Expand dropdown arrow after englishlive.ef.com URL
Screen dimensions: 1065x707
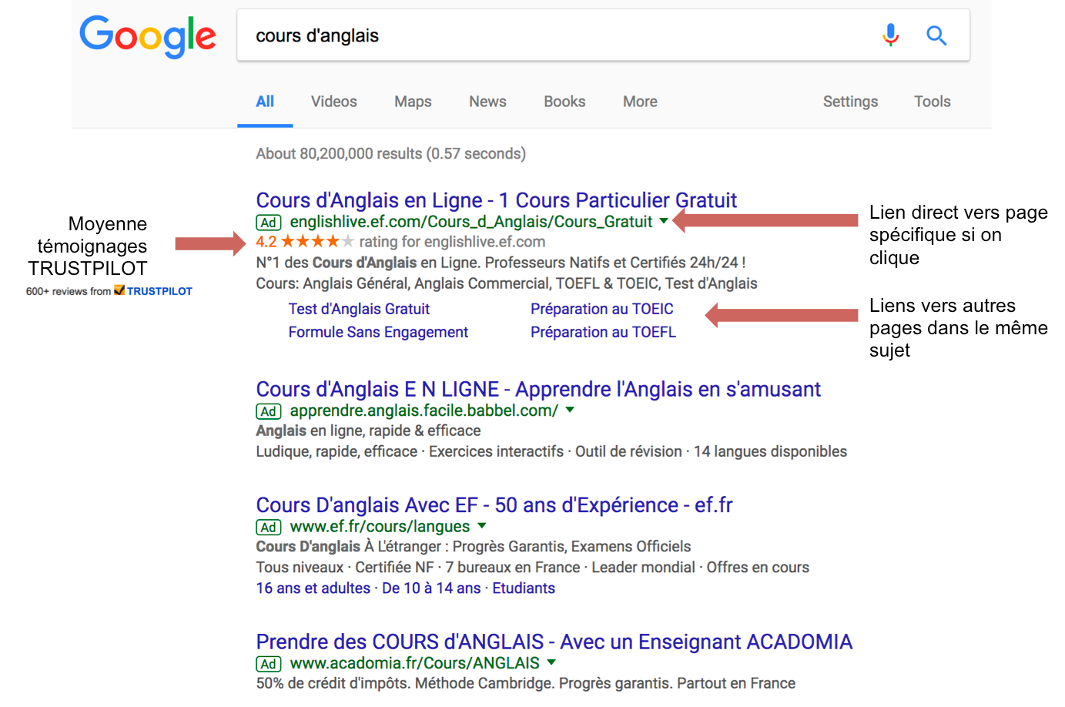664,221
